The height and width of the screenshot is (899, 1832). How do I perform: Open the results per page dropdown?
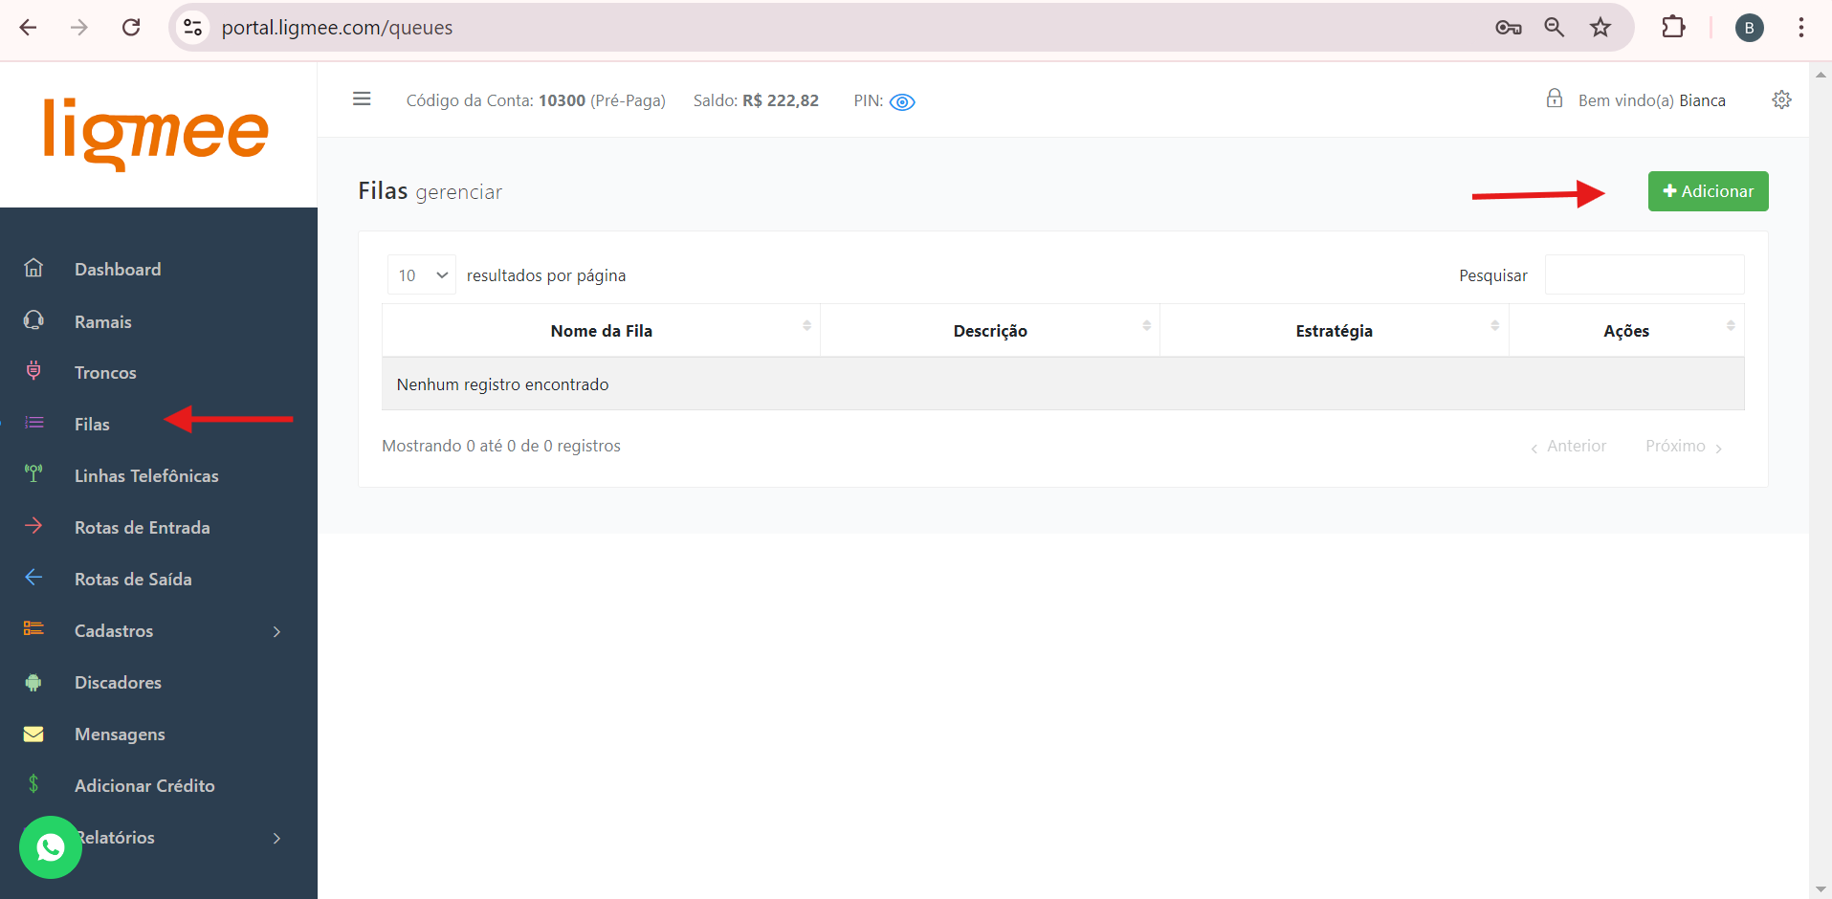421,275
